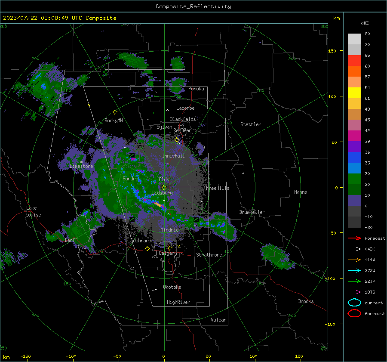Screen dimensions: 387x362
Task: Click the Composite_Reflectivity title
Action: tap(193, 6)
